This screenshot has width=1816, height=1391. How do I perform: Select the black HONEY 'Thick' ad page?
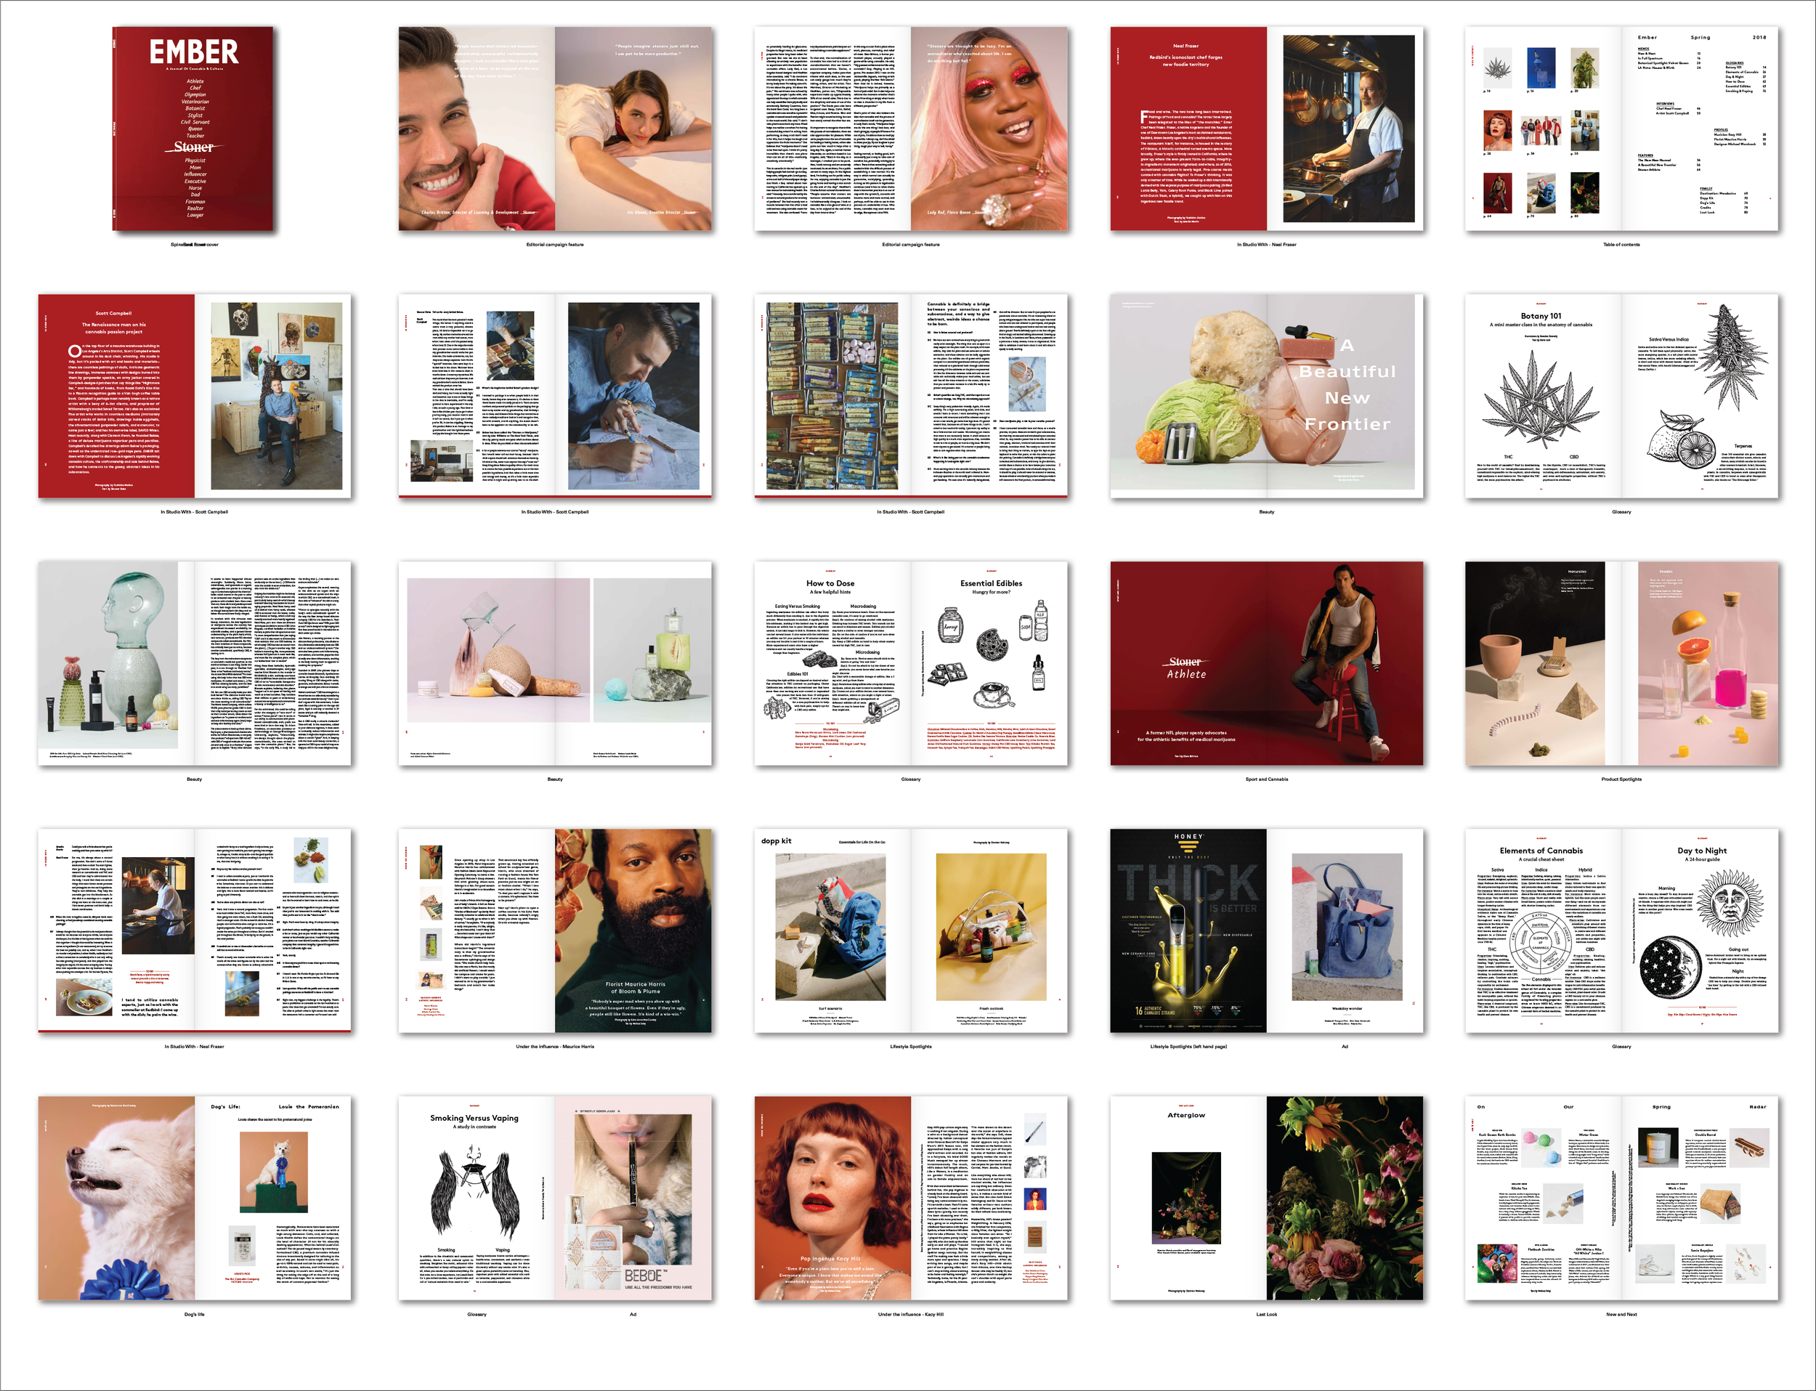1188,930
